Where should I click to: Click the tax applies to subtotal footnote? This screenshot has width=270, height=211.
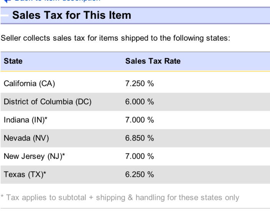(x=120, y=198)
